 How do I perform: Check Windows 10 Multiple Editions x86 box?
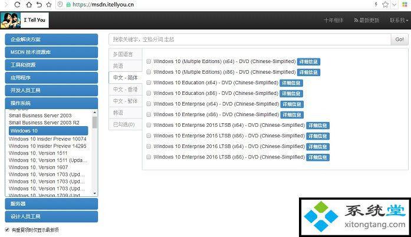[149, 72]
